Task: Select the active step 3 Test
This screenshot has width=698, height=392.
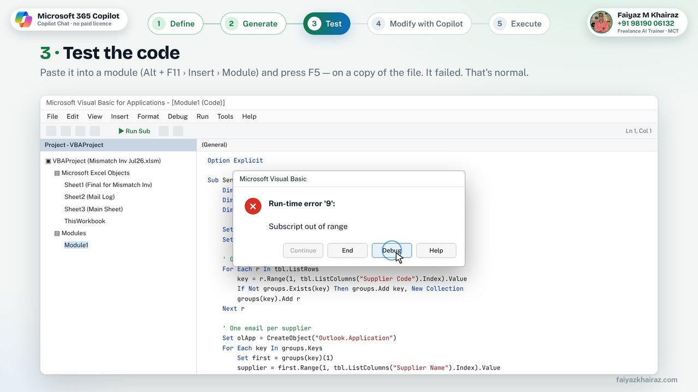Action: pyautogui.click(x=327, y=23)
